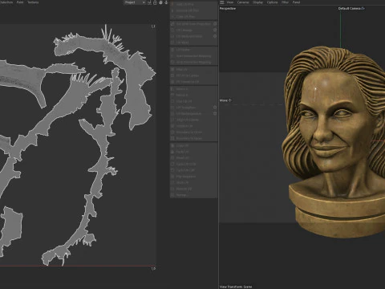Click the Cycle UV CW icon

coord(172,170)
